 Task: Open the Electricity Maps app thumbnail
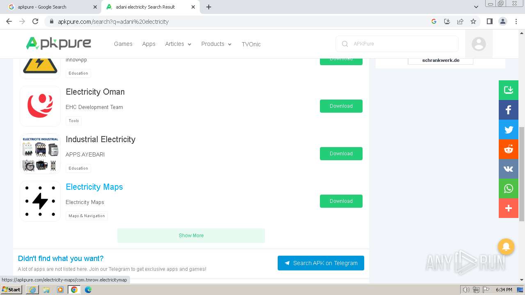coord(40,201)
